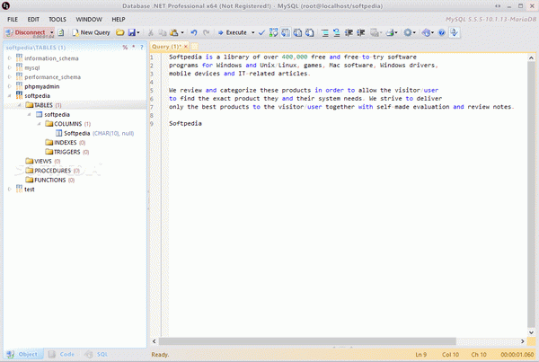The width and height of the screenshot is (539, 362).
Task: Expand the phpmyadmin database node
Action: [x=10, y=86]
